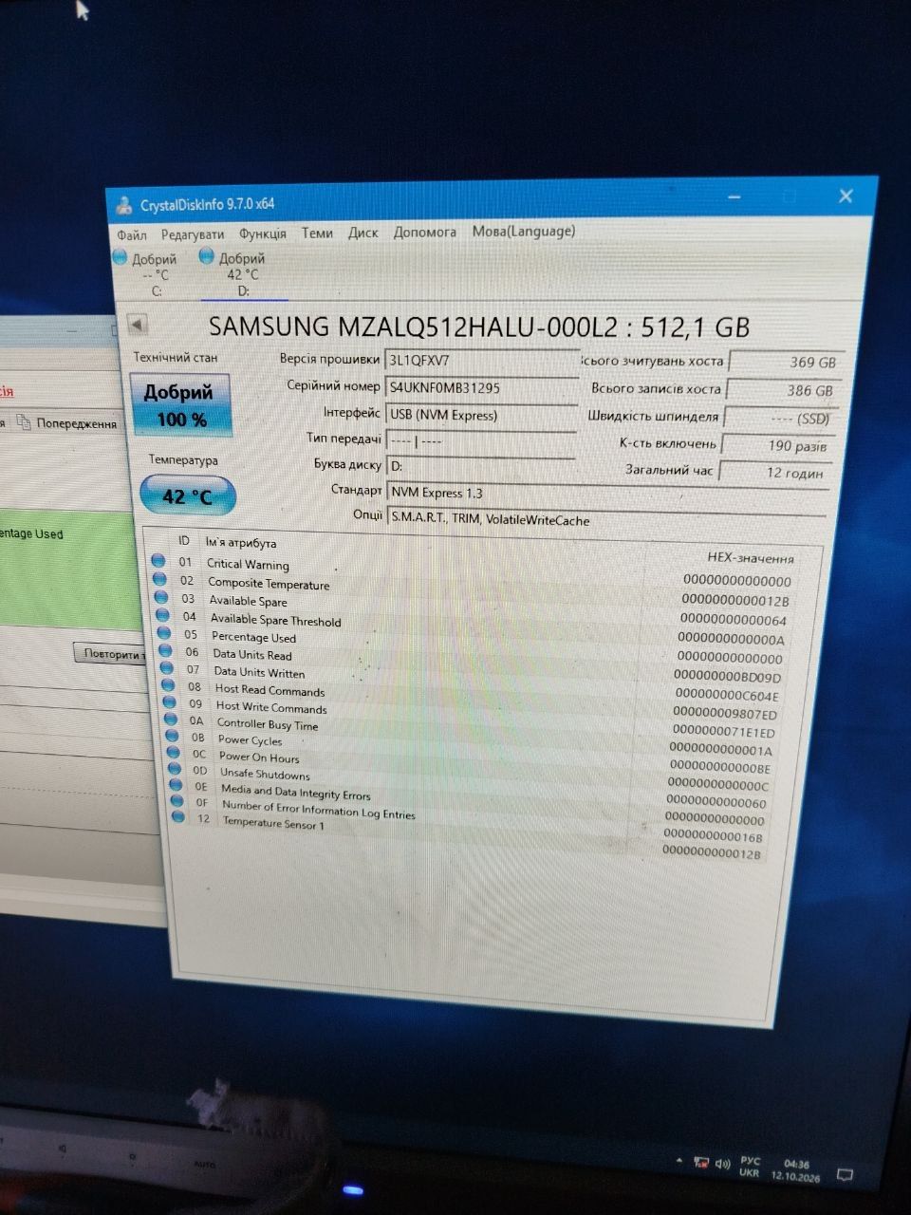Click the CrystalDiskInfo title bar app icon

[x=123, y=204]
